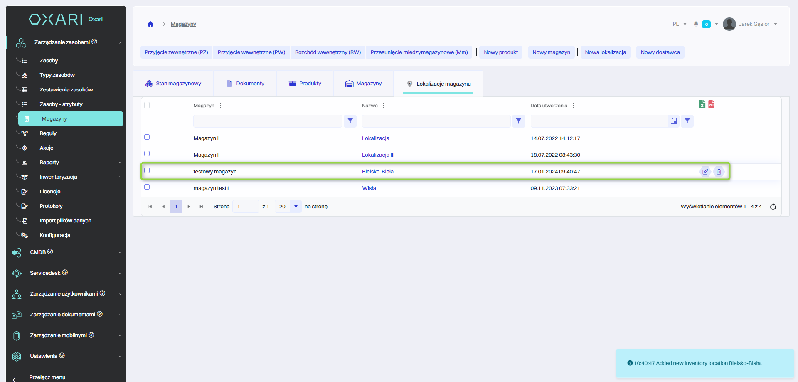798x382 pixels.
Task: Open the Wisła location link
Action: coord(369,188)
